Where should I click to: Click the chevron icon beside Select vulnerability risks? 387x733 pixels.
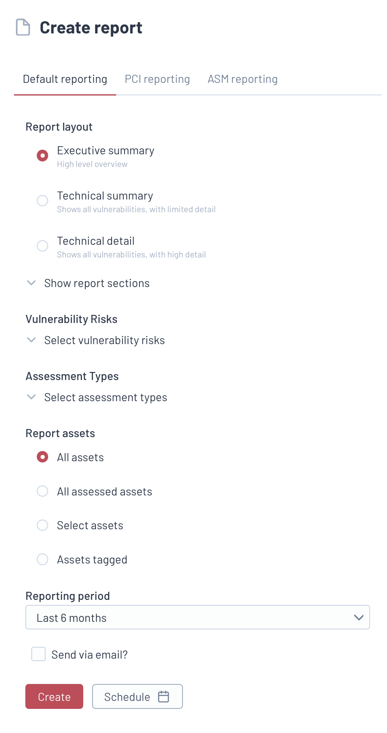tap(31, 340)
